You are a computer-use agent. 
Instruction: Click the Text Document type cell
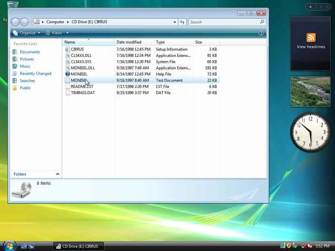(169, 80)
